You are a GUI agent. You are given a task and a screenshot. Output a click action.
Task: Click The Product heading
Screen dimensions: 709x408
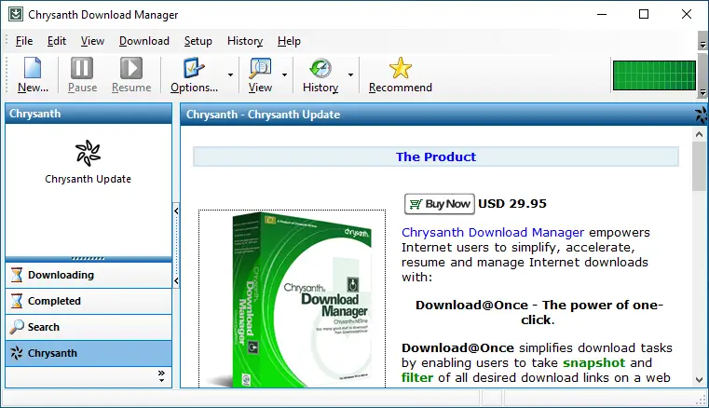click(436, 156)
